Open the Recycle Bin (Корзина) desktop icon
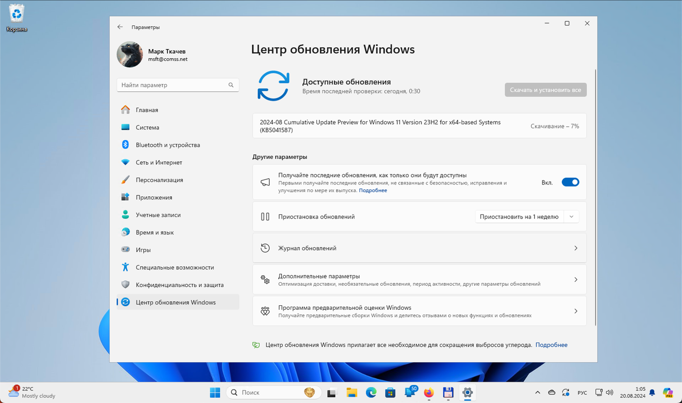 point(17,18)
